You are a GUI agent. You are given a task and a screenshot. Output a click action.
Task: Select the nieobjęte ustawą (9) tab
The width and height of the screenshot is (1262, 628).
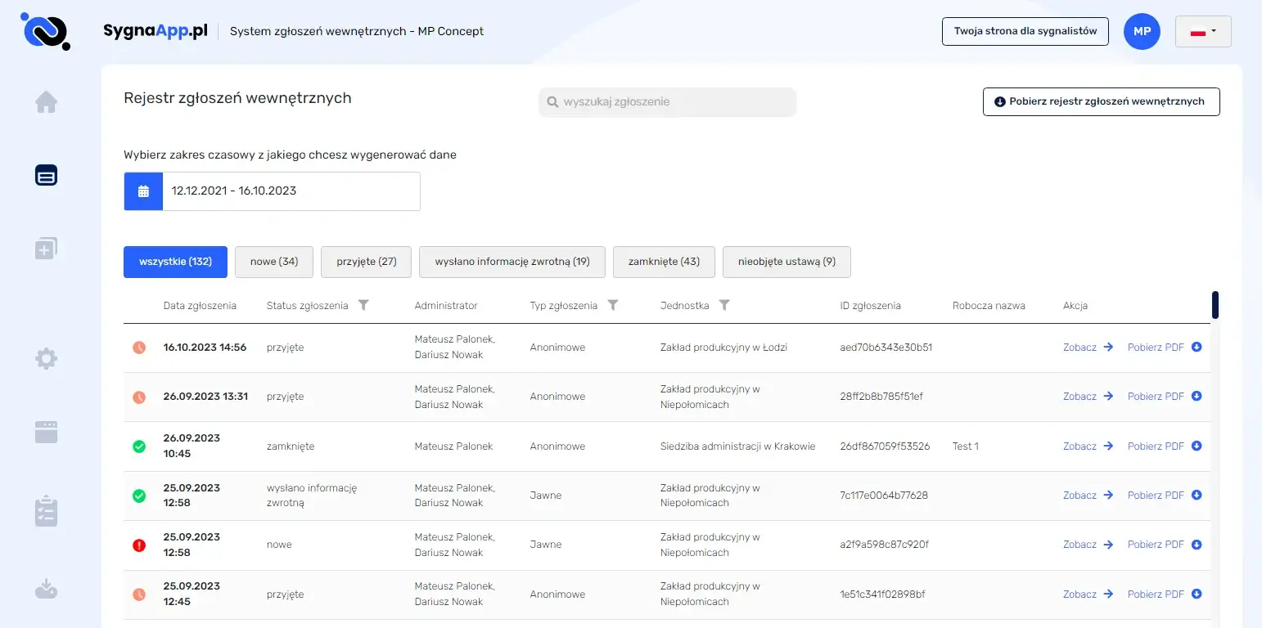point(786,262)
